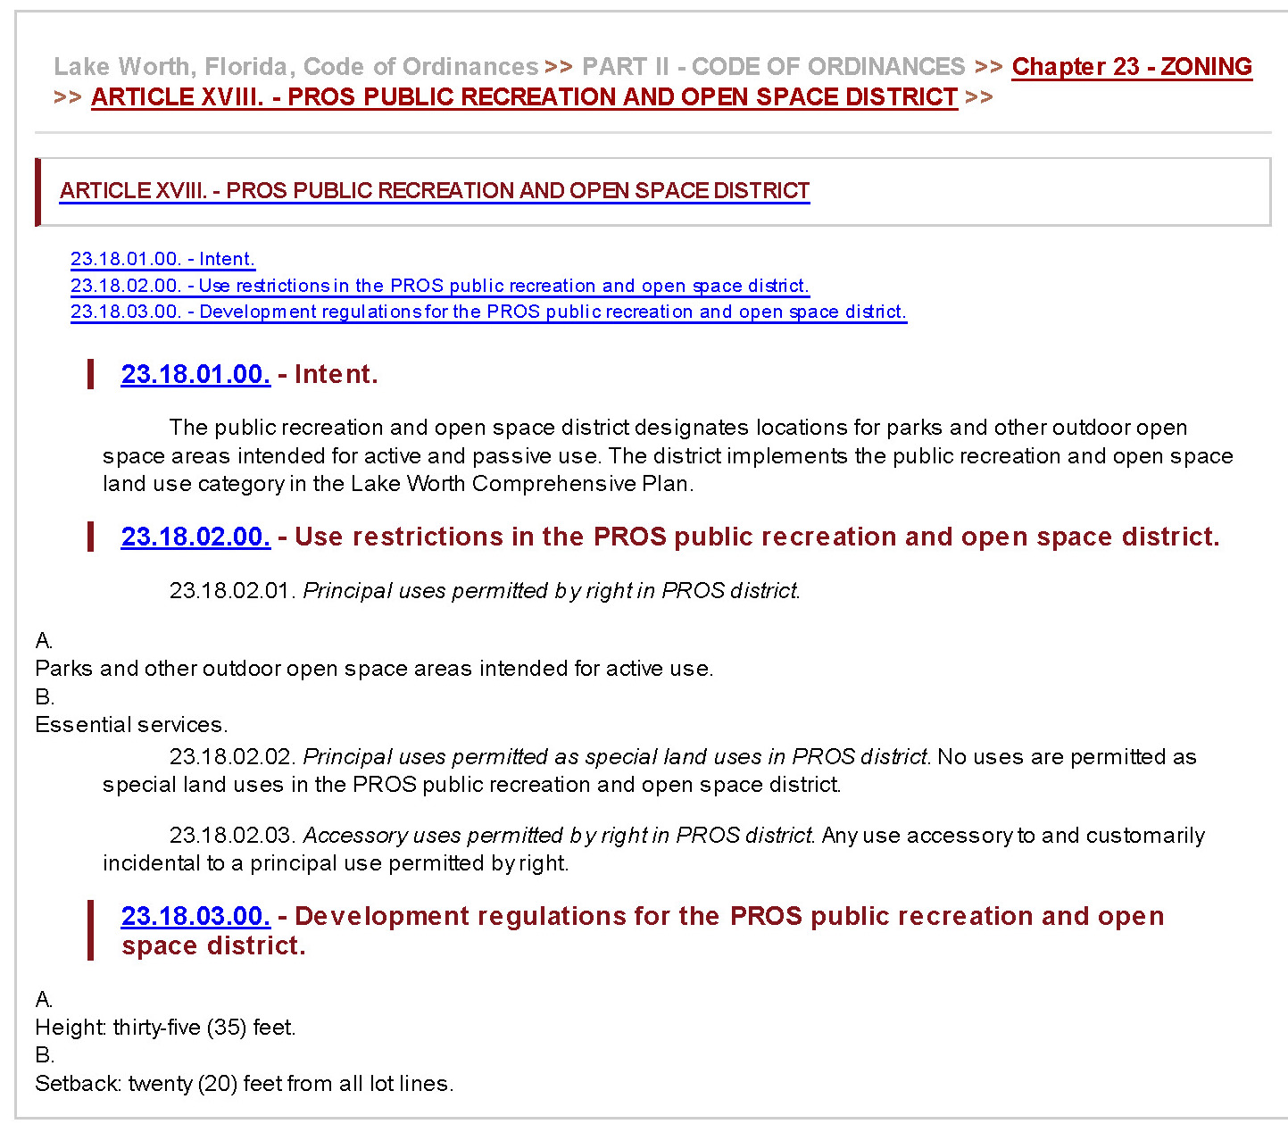This screenshot has height=1124, width=1288.
Task: Click the 23.18.01.00. link in the Intent heading
Action: pos(195,374)
